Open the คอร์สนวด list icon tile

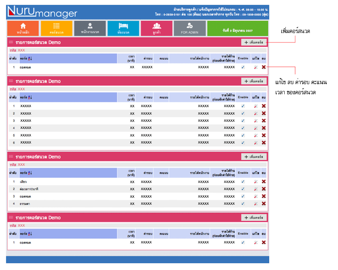(56, 28)
